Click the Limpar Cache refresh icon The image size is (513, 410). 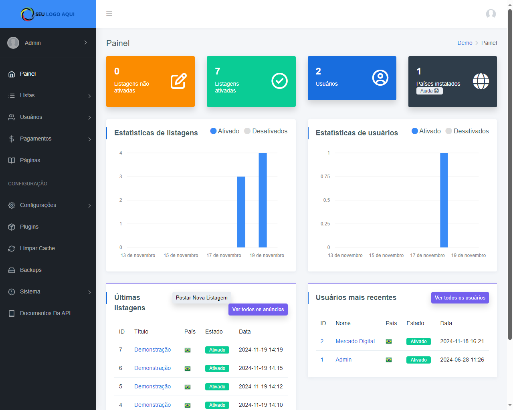coord(12,249)
